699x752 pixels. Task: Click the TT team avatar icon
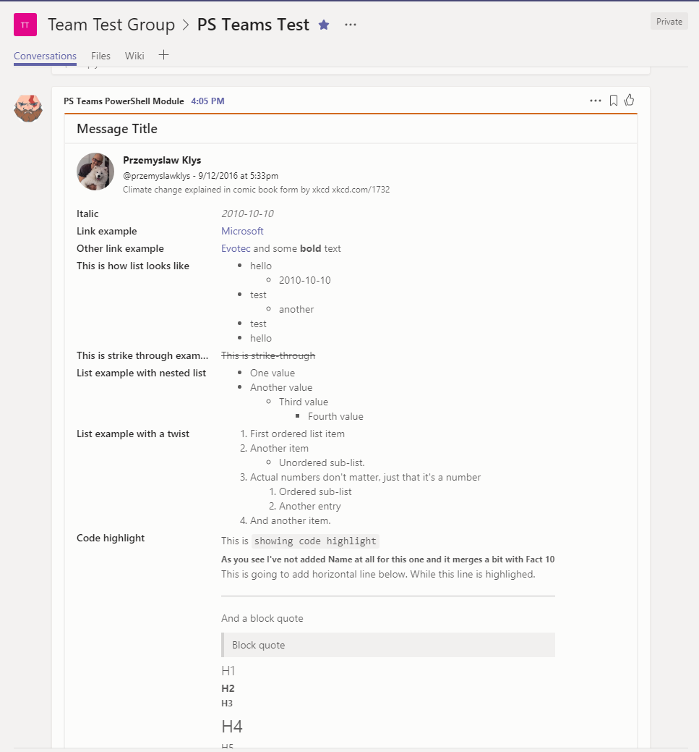(x=25, y=25)
